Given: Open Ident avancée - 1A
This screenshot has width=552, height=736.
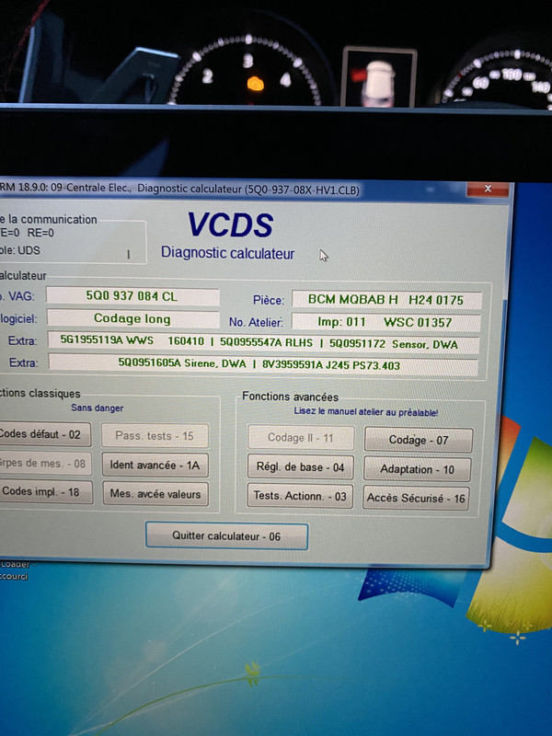Looking at the screenshot, I should 155,465.
